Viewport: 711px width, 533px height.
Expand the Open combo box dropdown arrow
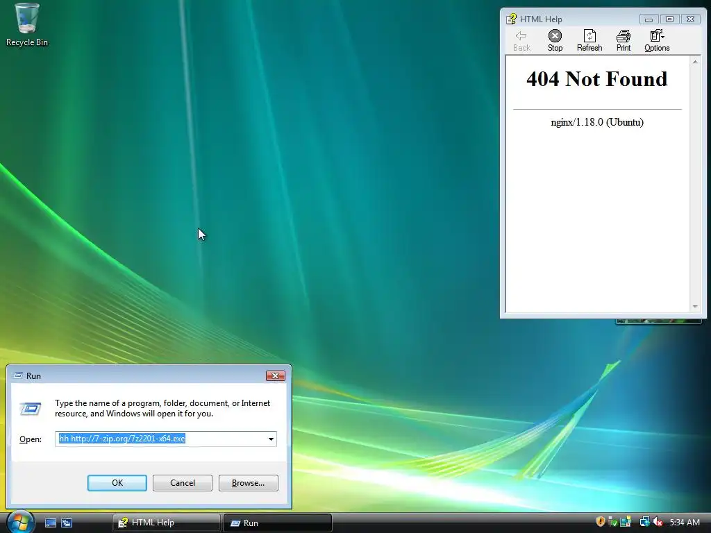pos(271,439)
